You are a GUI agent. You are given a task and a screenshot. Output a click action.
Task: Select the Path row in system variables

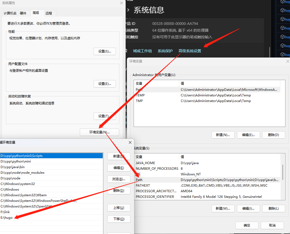(x=206, y=180)
